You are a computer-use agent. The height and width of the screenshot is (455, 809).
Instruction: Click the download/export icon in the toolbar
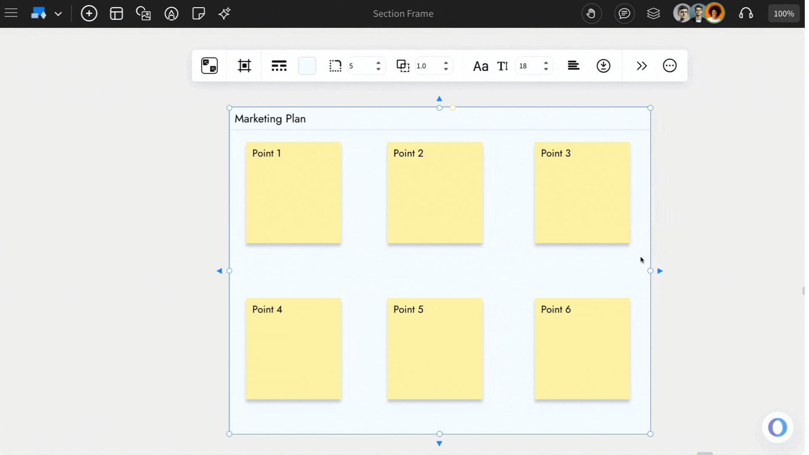(603, 66)
